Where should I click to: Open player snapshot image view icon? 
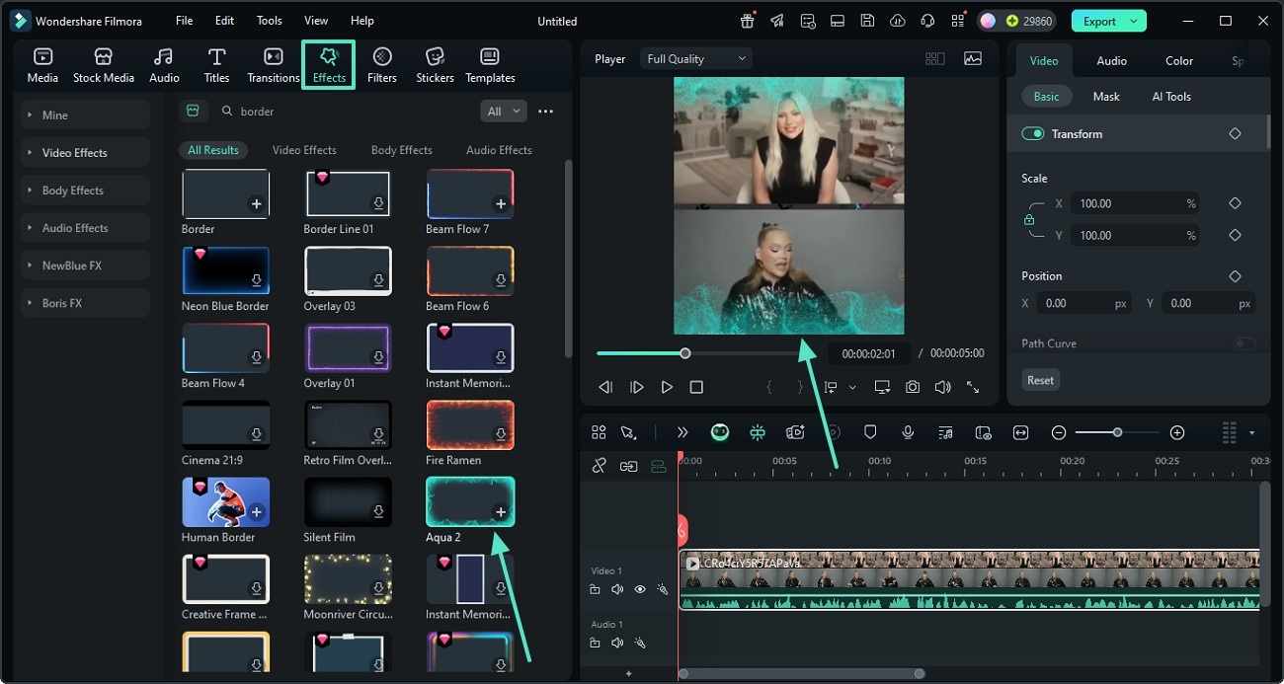(x=973, y=58)
